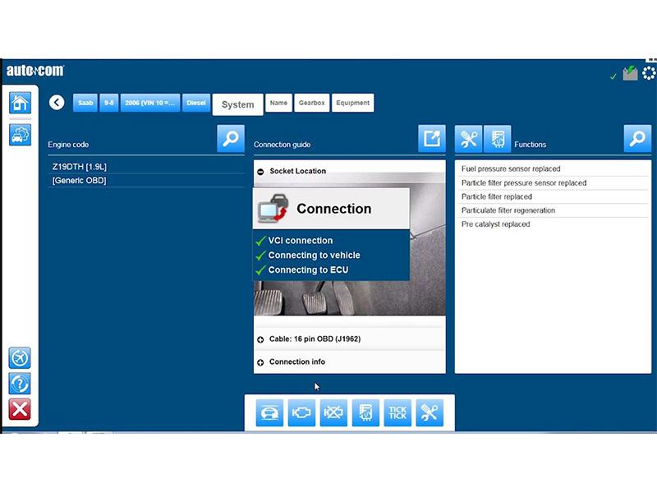The width and height of the screenshot is (657, 493).
Task: Select the 2006 VIN year breadcrumb
Action: coord(150,103)
